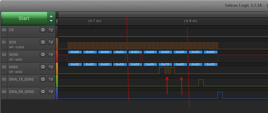
Task: Toggle trigger button for DMA_RX_DONE channel
Action: pos(51,92)
